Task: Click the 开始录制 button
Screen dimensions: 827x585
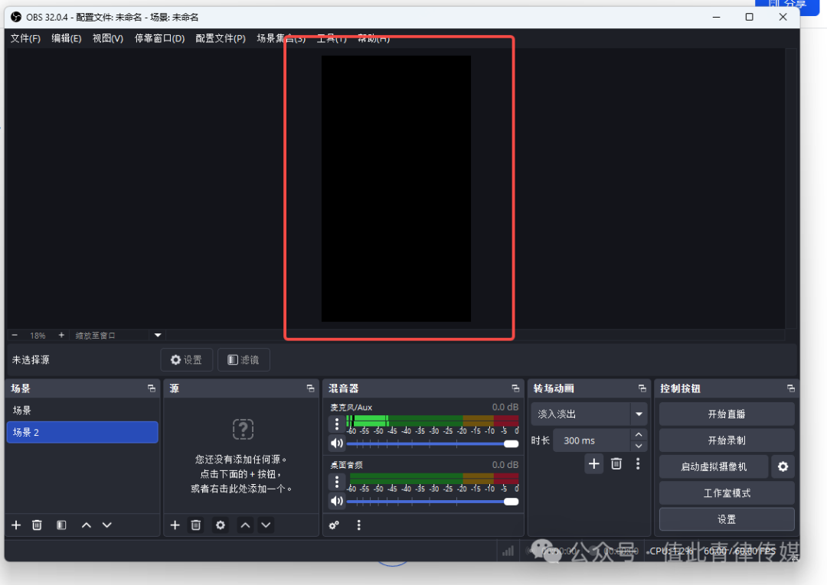Action: tap(727, 440)
